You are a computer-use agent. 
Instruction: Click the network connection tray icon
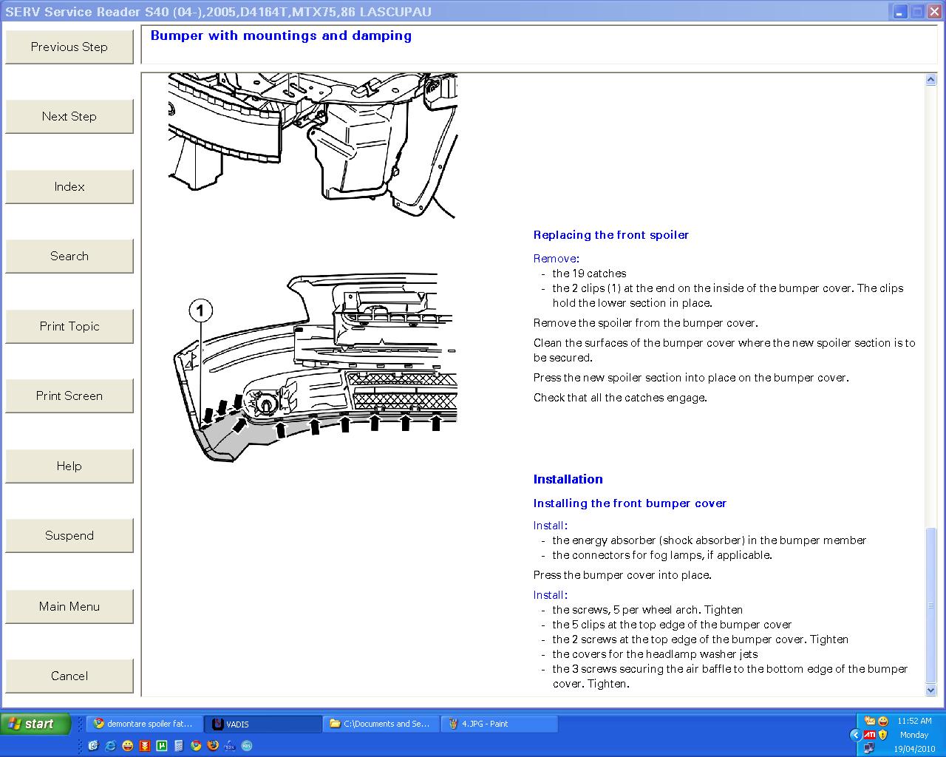point(869,747)
